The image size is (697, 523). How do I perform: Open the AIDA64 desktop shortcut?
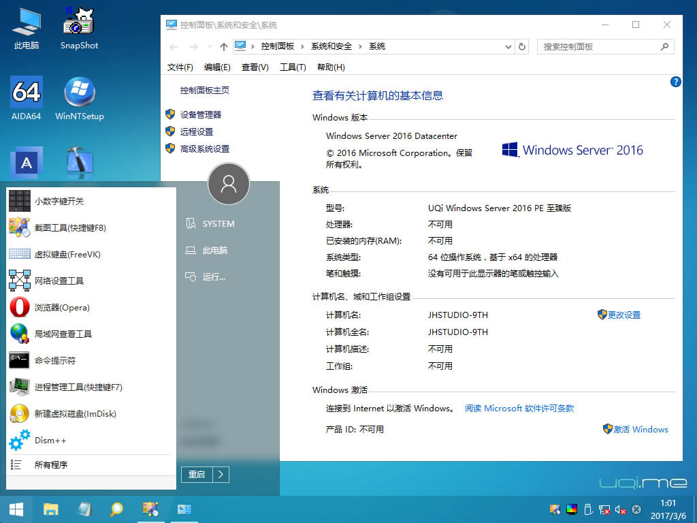click(x=27, y=98)
